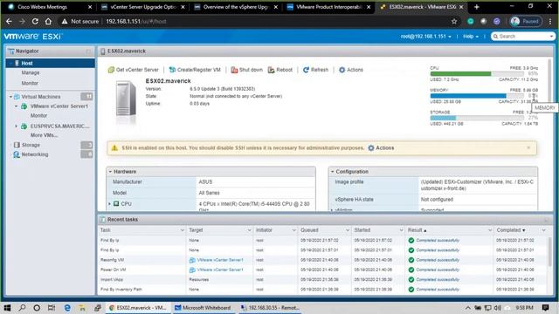Reboot the ESXi host
This screenshot has width=559, height=314.
click(279, 70)
